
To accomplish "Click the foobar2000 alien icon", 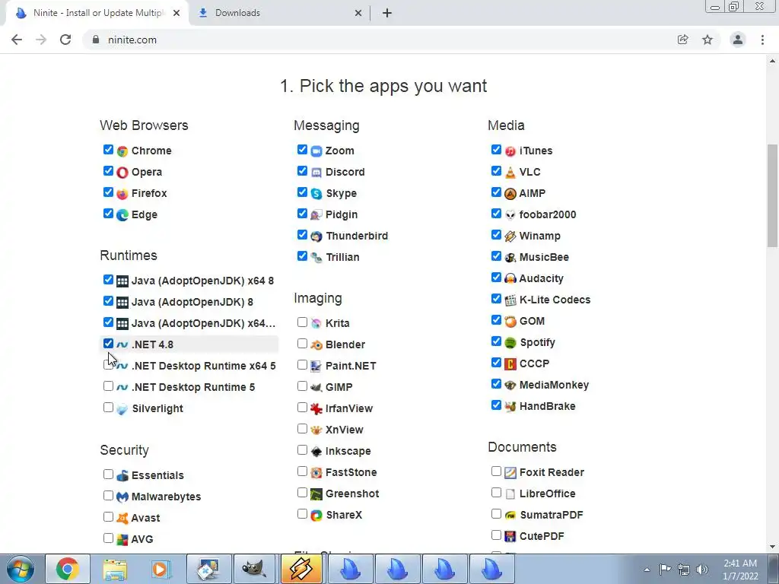I will point(510,215).
